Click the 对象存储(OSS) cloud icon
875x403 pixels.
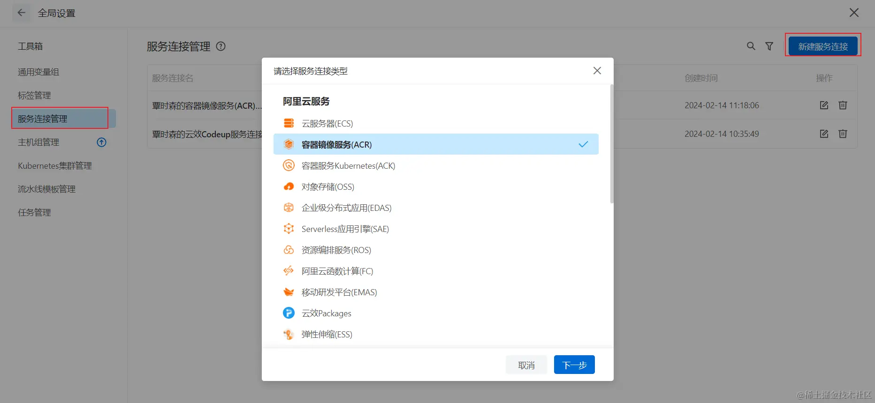[289, 187]
